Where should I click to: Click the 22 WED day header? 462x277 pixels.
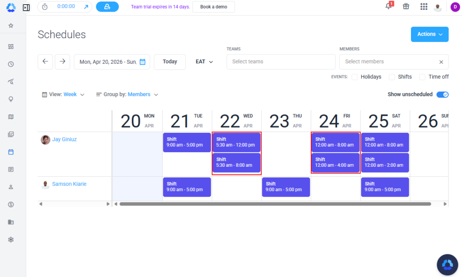(x=236, y=121)
